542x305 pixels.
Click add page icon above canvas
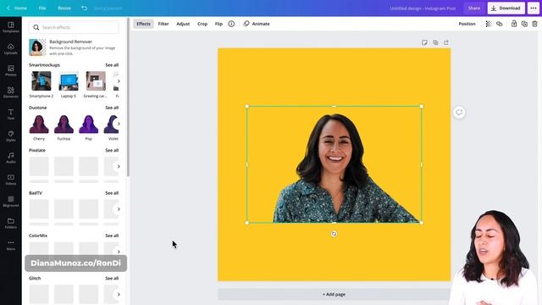tap(446, 42)
